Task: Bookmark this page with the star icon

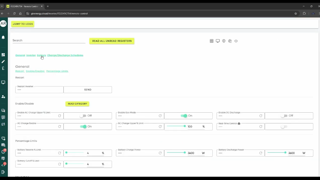Action: (x=296, y=14)
